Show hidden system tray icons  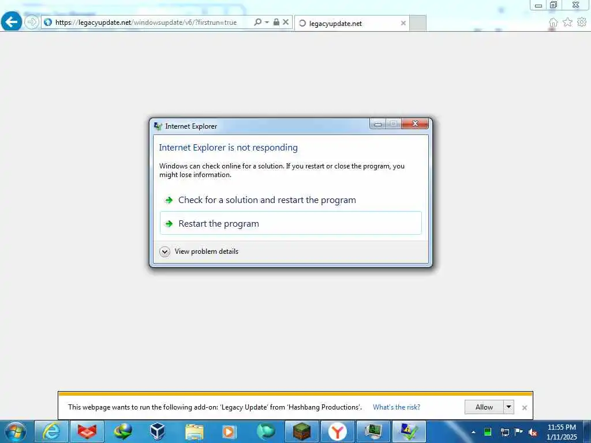click(x=473, y=432)
